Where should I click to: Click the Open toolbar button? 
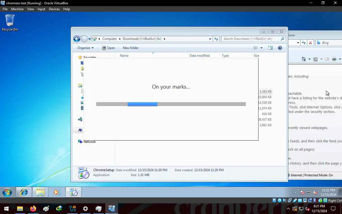tap(108, 48)
